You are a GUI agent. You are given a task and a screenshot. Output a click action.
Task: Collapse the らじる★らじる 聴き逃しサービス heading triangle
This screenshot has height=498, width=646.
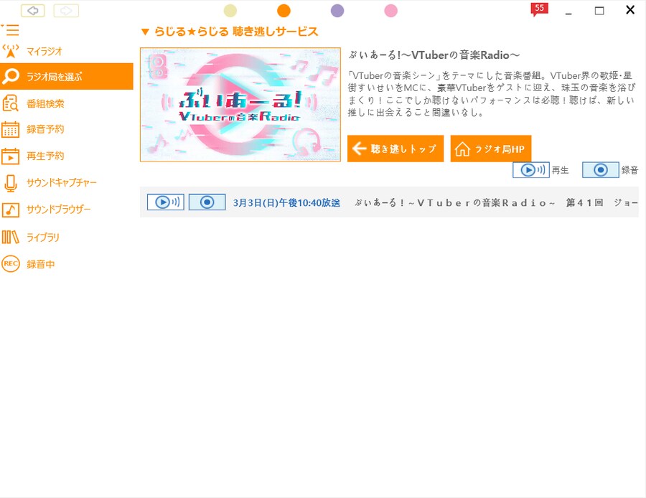(x=145, y=32)
